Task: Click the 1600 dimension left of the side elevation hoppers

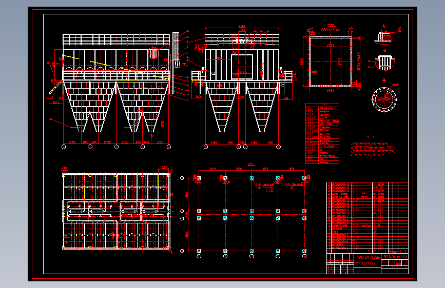Action: [199, 97]
